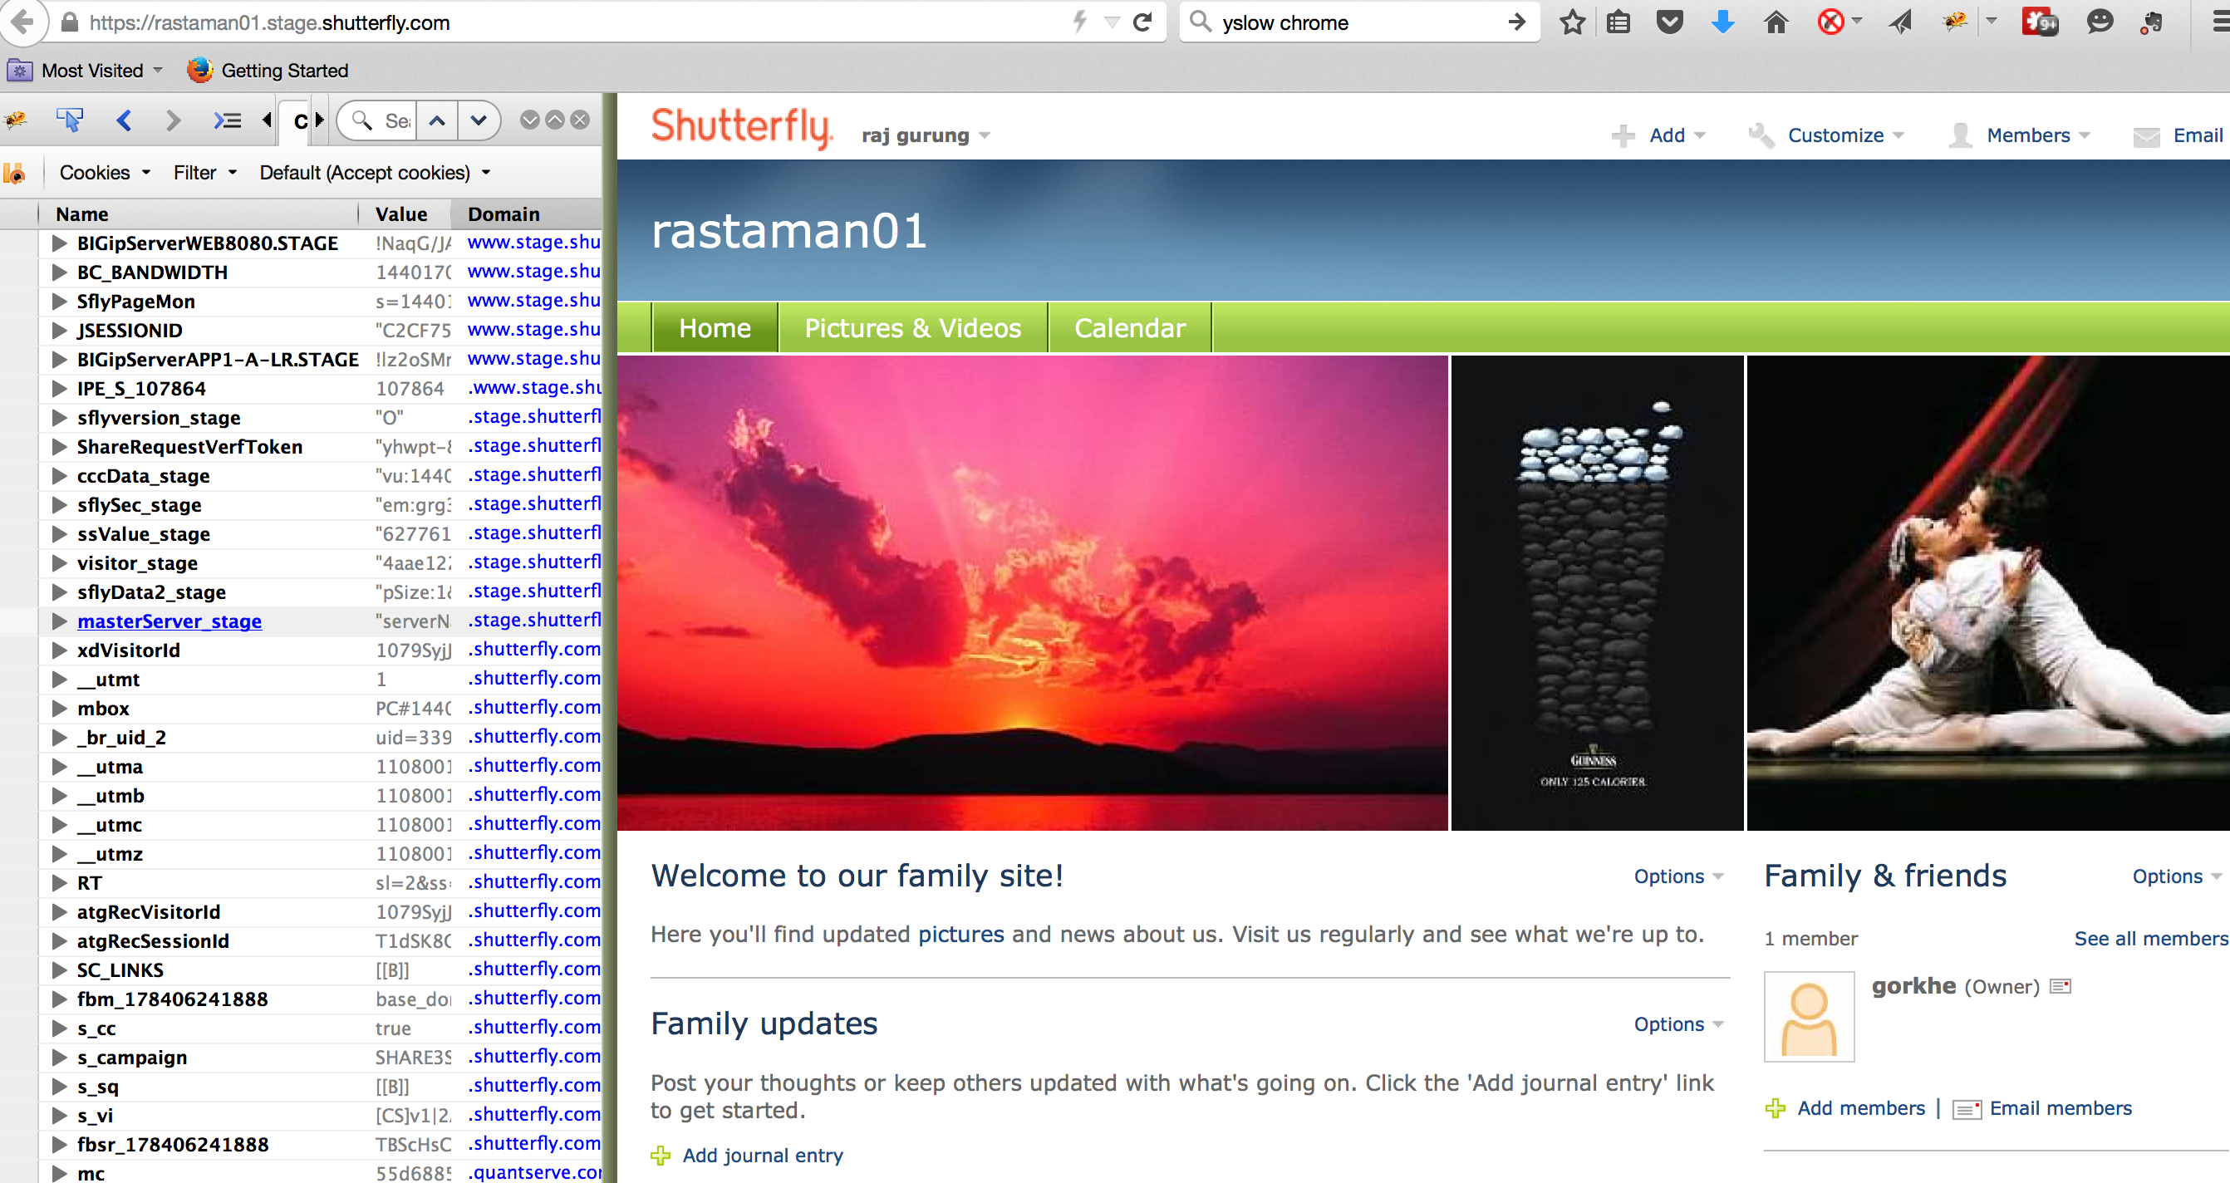Select the Calendar tab
The height and width of the screenshot is (1183, 2230).
pos(1130,328)
